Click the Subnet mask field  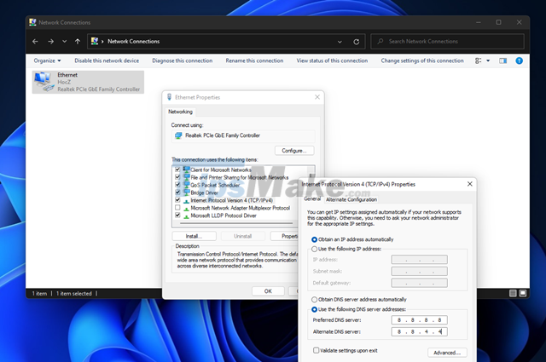click(x=419, y=271)
